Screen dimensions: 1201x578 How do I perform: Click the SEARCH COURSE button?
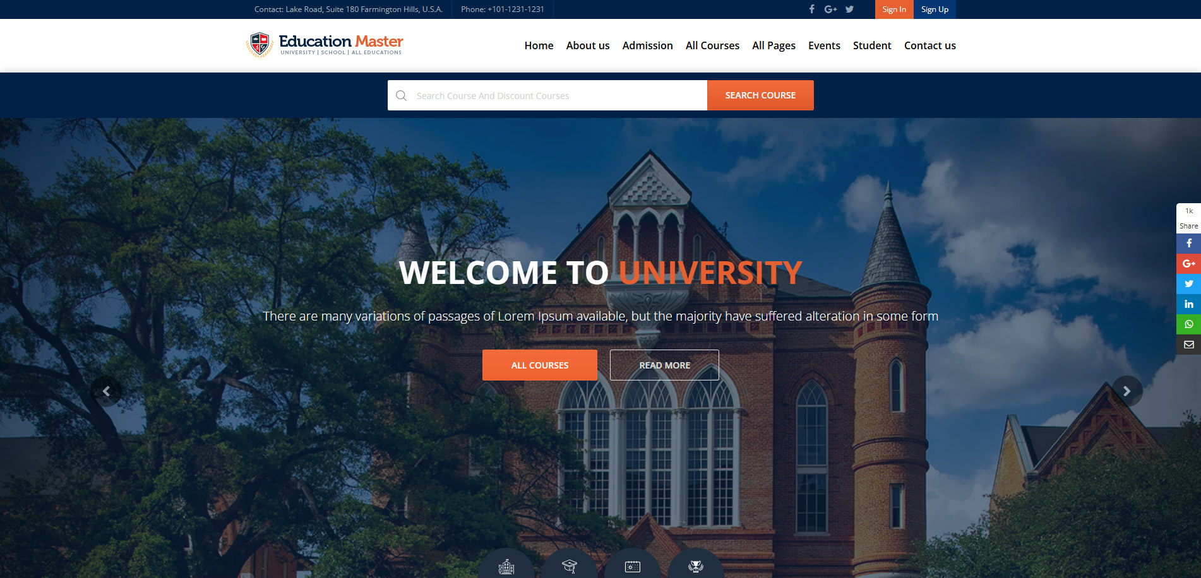[760, 95]
